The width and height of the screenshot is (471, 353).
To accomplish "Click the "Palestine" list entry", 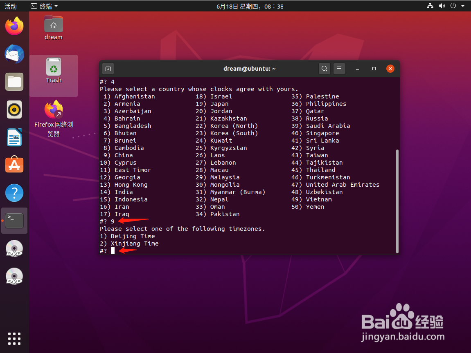I will (322, 96).
